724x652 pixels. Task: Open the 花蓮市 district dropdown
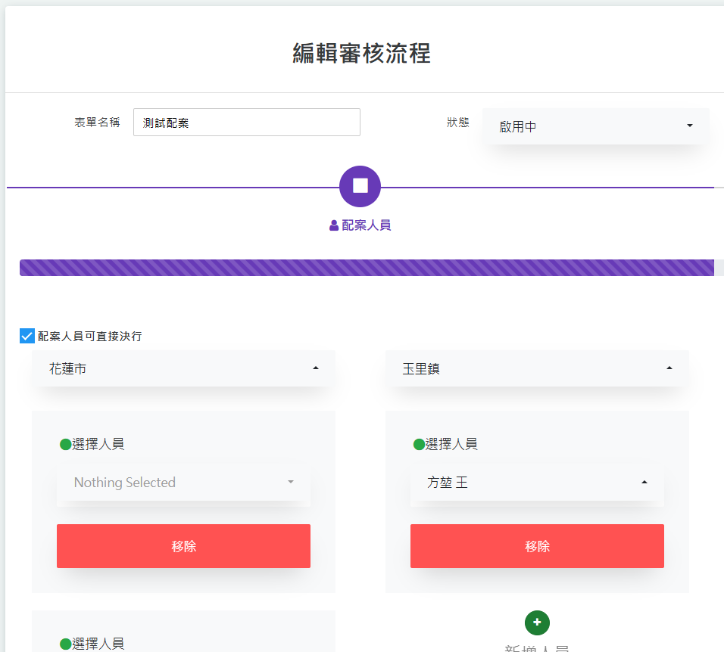183,368
